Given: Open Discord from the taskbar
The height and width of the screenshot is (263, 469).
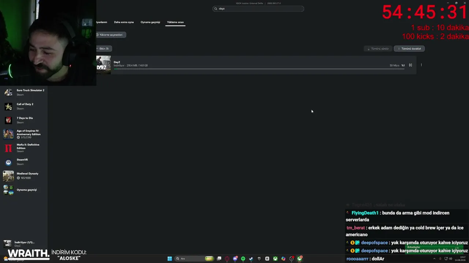Looking at the screenshot, I should pos(235,259).
